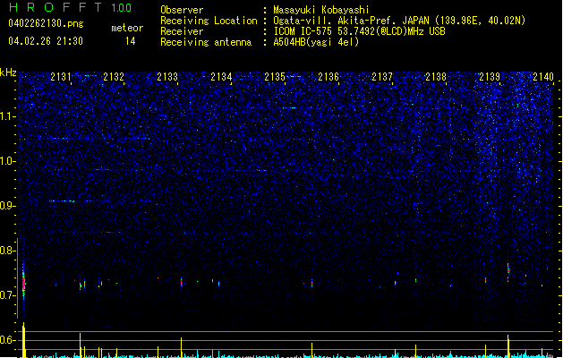Click the 2134 time marker
Image resolution: width=563 pixels, height=358 pixels.
tap(221, 77)
